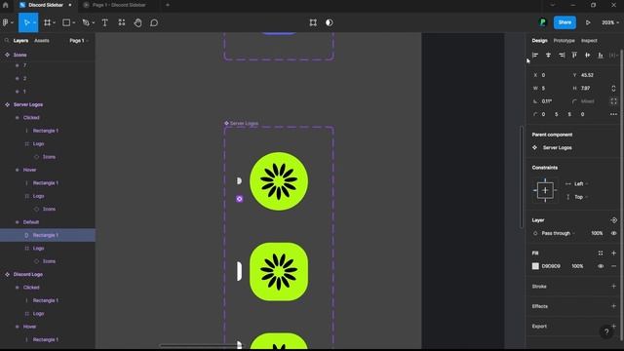This screenshot has width=624, height=351.
Task: Select the Move tool
Action: pos(26,22)
